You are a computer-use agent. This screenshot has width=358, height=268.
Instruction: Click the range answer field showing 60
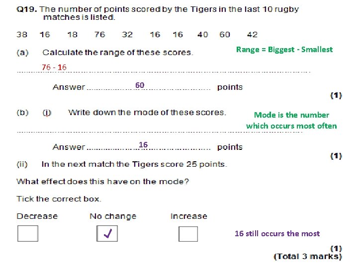[149, 86]
